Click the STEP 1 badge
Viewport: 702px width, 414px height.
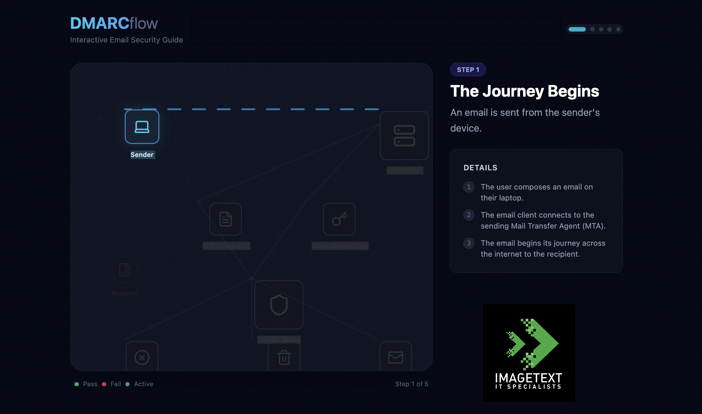click(468, 70)
